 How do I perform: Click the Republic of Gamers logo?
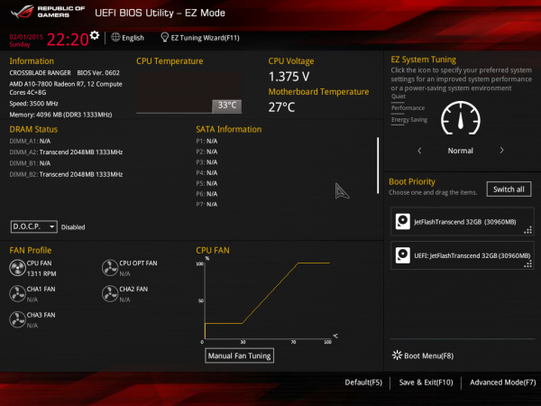[x=48, y=12]
